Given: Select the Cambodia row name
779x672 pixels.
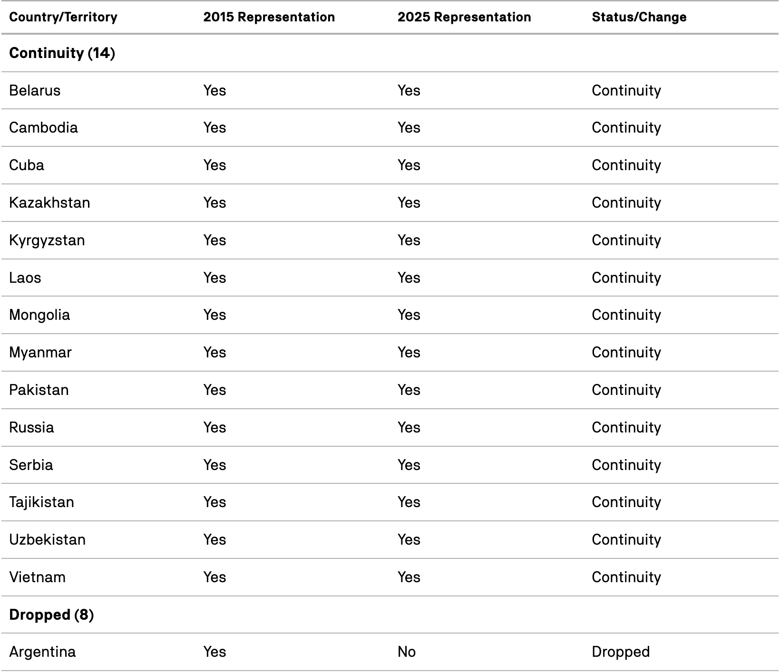Looking at the screenshot, I should click(43, 127).
